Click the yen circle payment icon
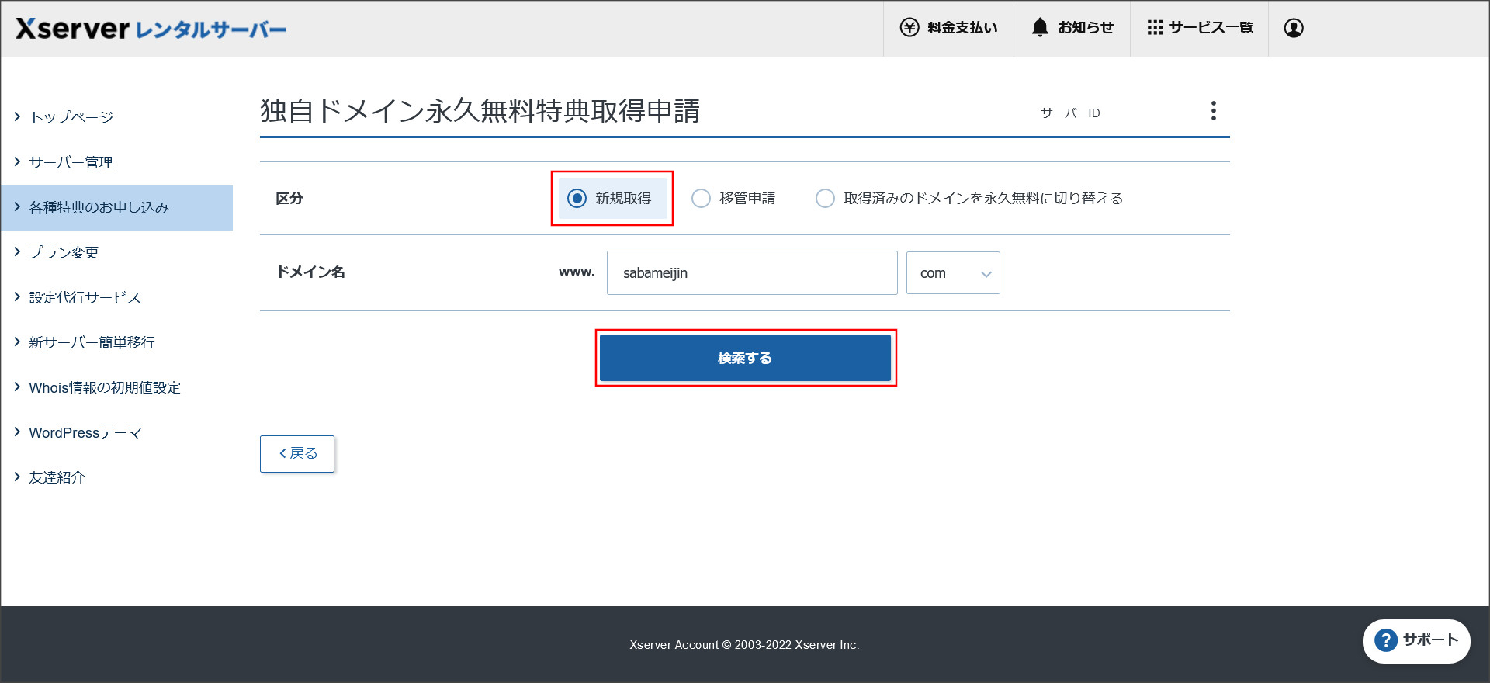The height and width of the screenshot is (683, 1490). tap(909, 28)
